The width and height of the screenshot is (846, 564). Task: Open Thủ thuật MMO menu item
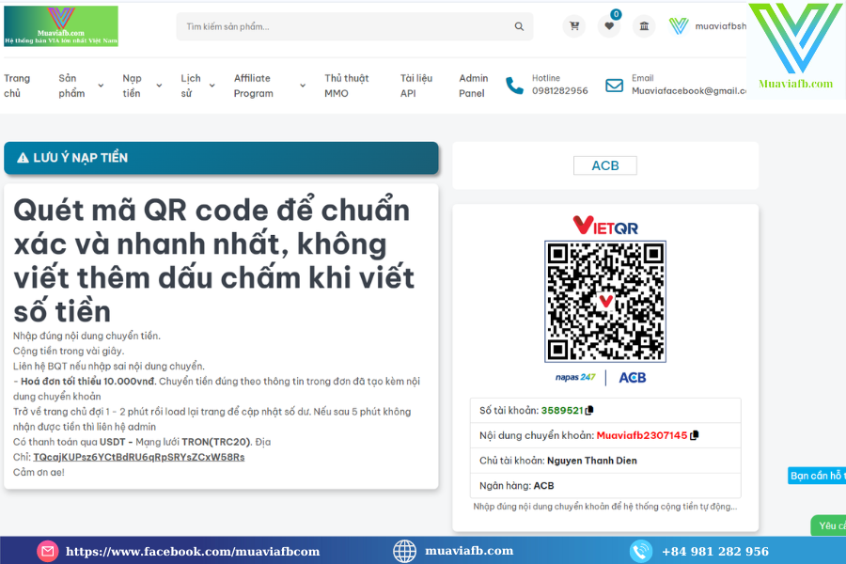[346, 86]
